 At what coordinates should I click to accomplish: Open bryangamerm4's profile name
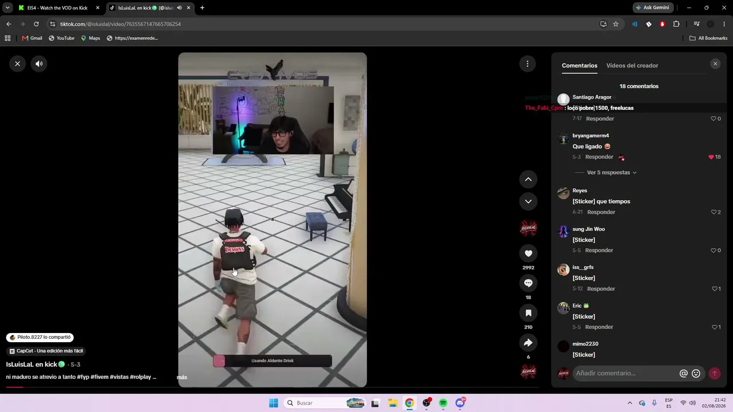pyautogui.click(x=590, y=136)
